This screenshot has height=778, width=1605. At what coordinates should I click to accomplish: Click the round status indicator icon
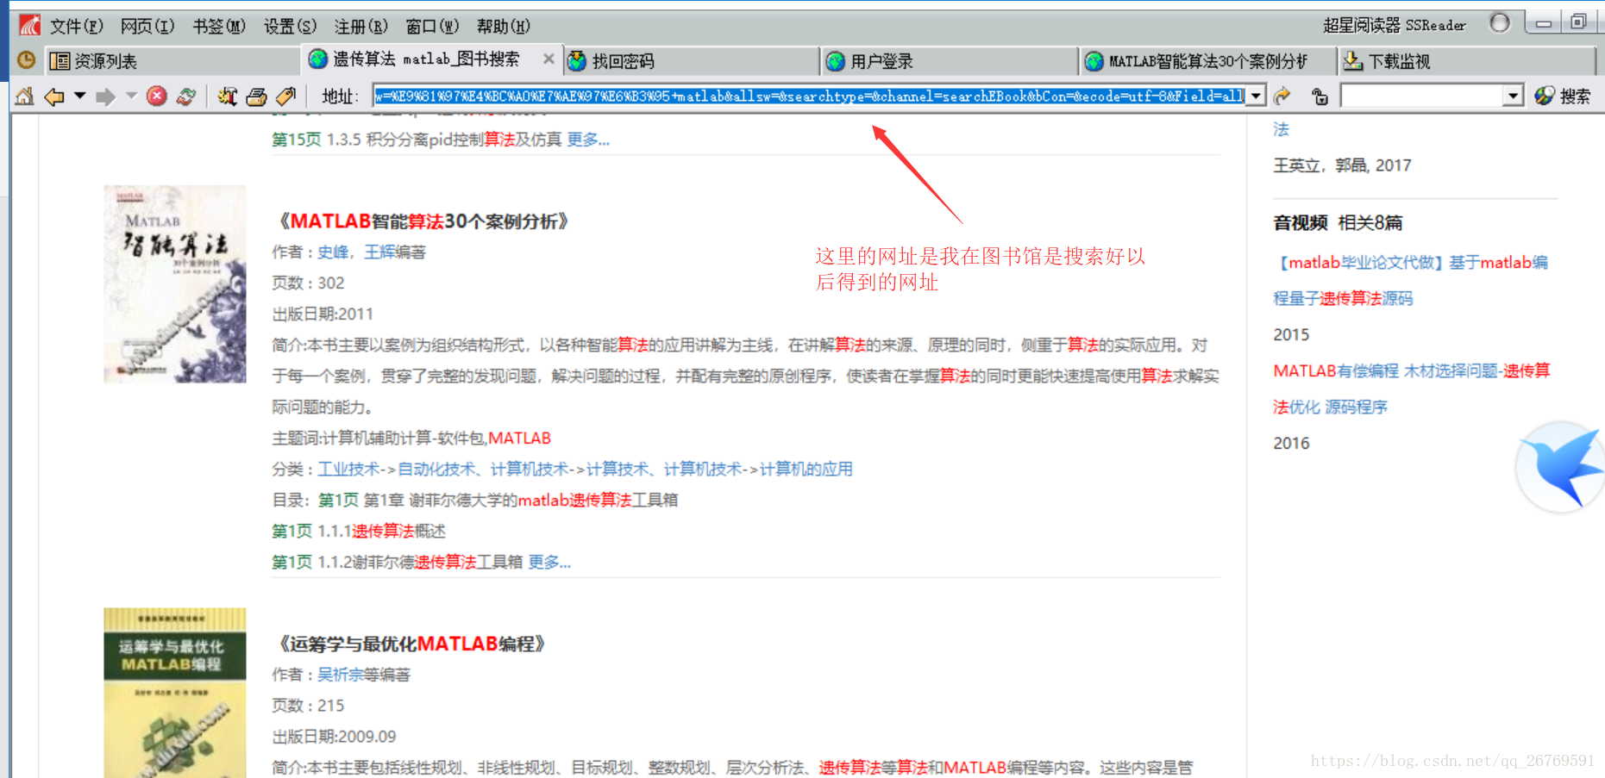1500,22
